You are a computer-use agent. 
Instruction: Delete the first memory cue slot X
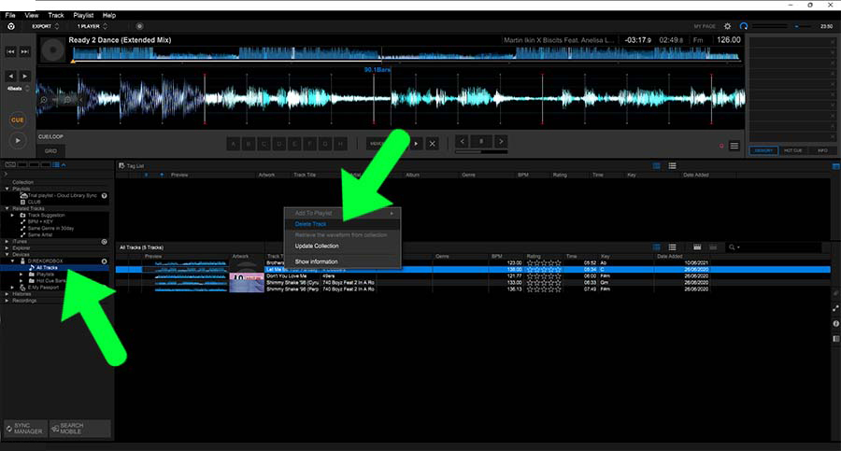[833, 41]
